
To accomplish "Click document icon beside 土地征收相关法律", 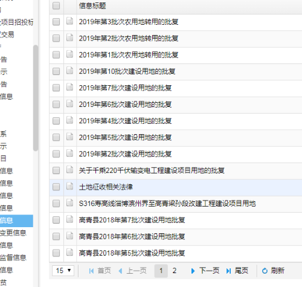I will [x=69, y=186].
